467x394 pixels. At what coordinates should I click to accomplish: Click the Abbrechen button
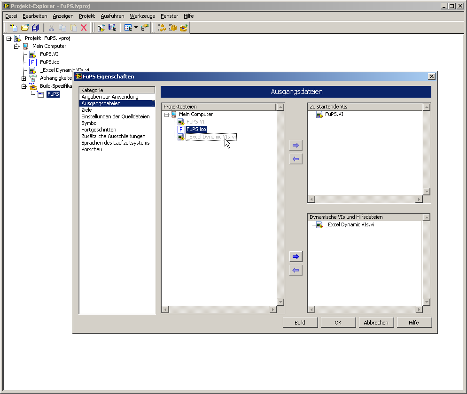376,323
